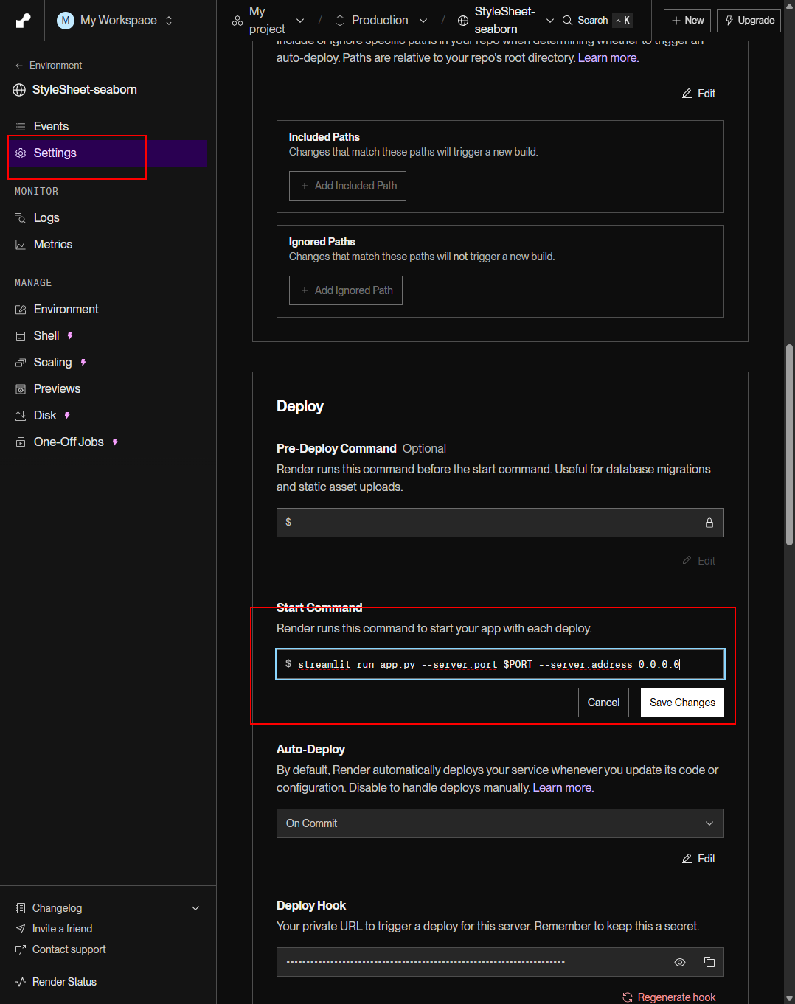Click Edit under Auto-Deploy
The height and width of the screenshot is (1004, 795).
[x=698, y=859]
